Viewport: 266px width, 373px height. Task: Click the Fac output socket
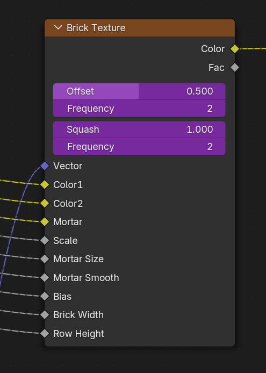(235, 68)
